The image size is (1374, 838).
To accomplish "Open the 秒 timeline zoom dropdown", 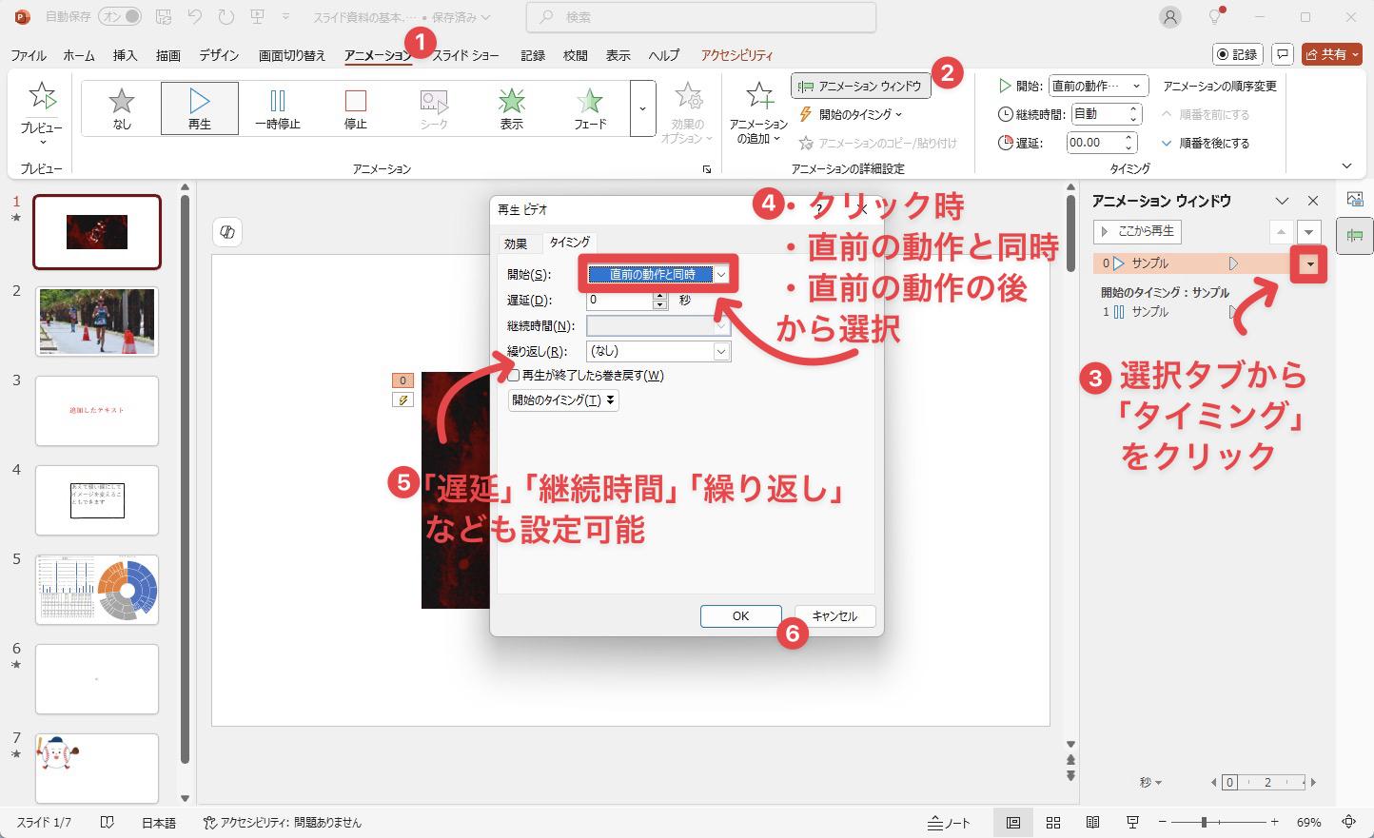I will 1150,783.
